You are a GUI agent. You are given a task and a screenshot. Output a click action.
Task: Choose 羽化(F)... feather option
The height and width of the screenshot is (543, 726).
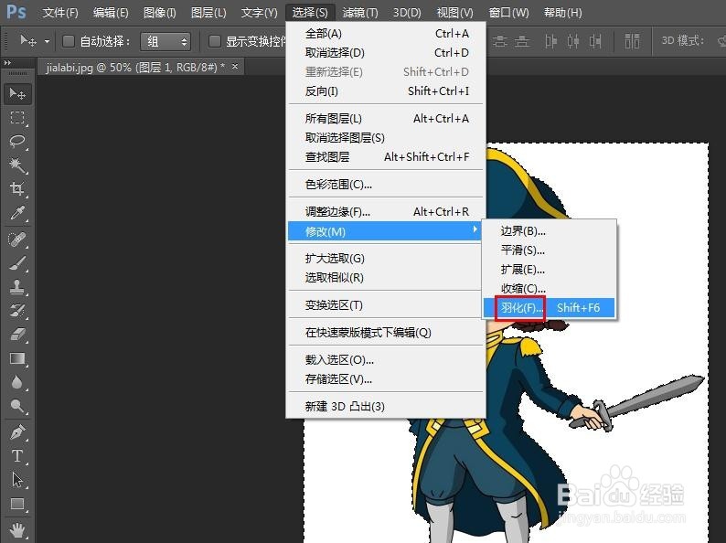550,307
